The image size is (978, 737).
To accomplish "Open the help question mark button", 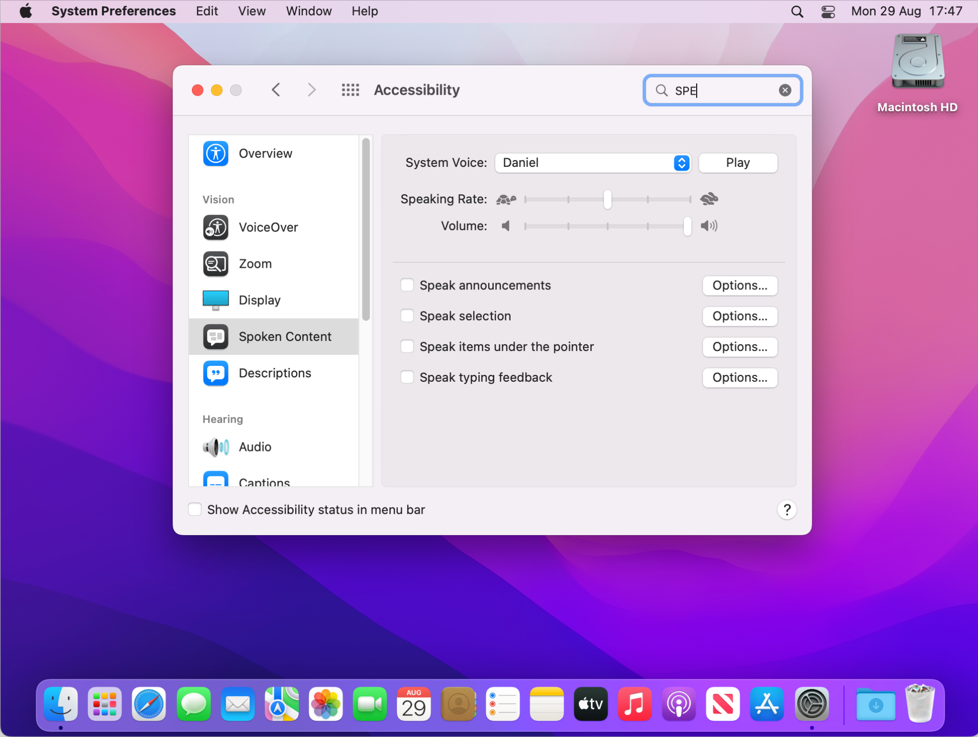I will pos(787,510).
